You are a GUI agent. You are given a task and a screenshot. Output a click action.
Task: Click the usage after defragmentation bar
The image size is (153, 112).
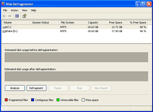(x=76, y=77)
